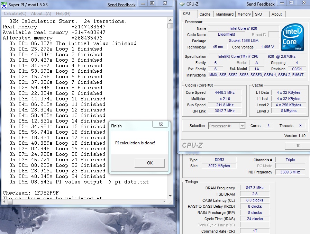This screenshot has width=310, height=234.
Task: Click the Super PI scroll-down arrow
Action: tap(170, 196)
